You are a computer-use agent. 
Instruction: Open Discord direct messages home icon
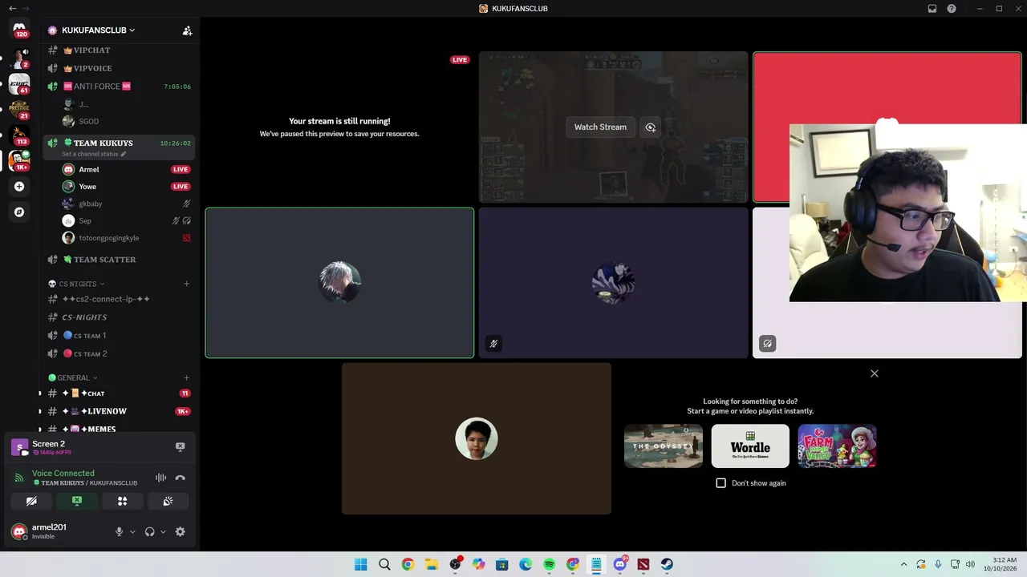tap(19, 29)
